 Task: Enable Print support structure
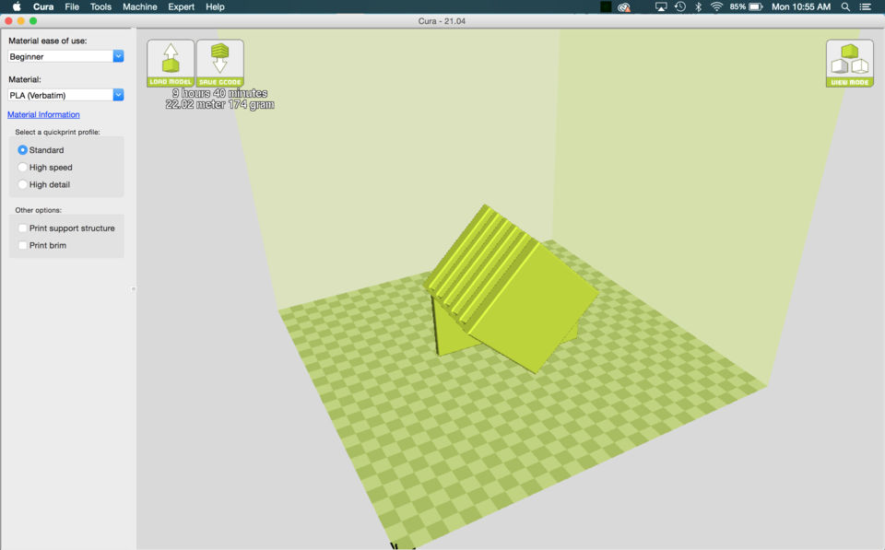22,228
